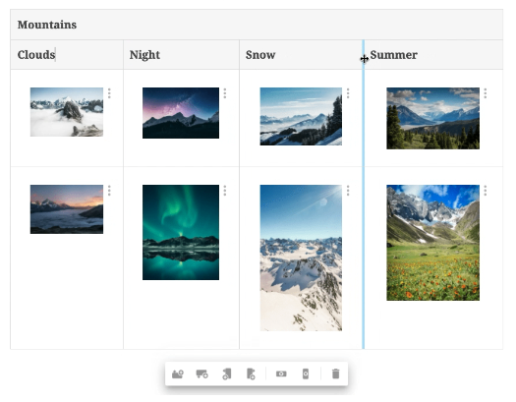
Task: Insert column right via table toolbar
Action: (251, 373)
